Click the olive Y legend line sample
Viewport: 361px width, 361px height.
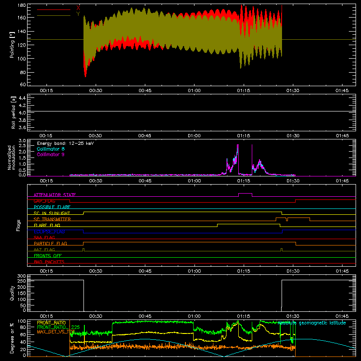point(54,16)
